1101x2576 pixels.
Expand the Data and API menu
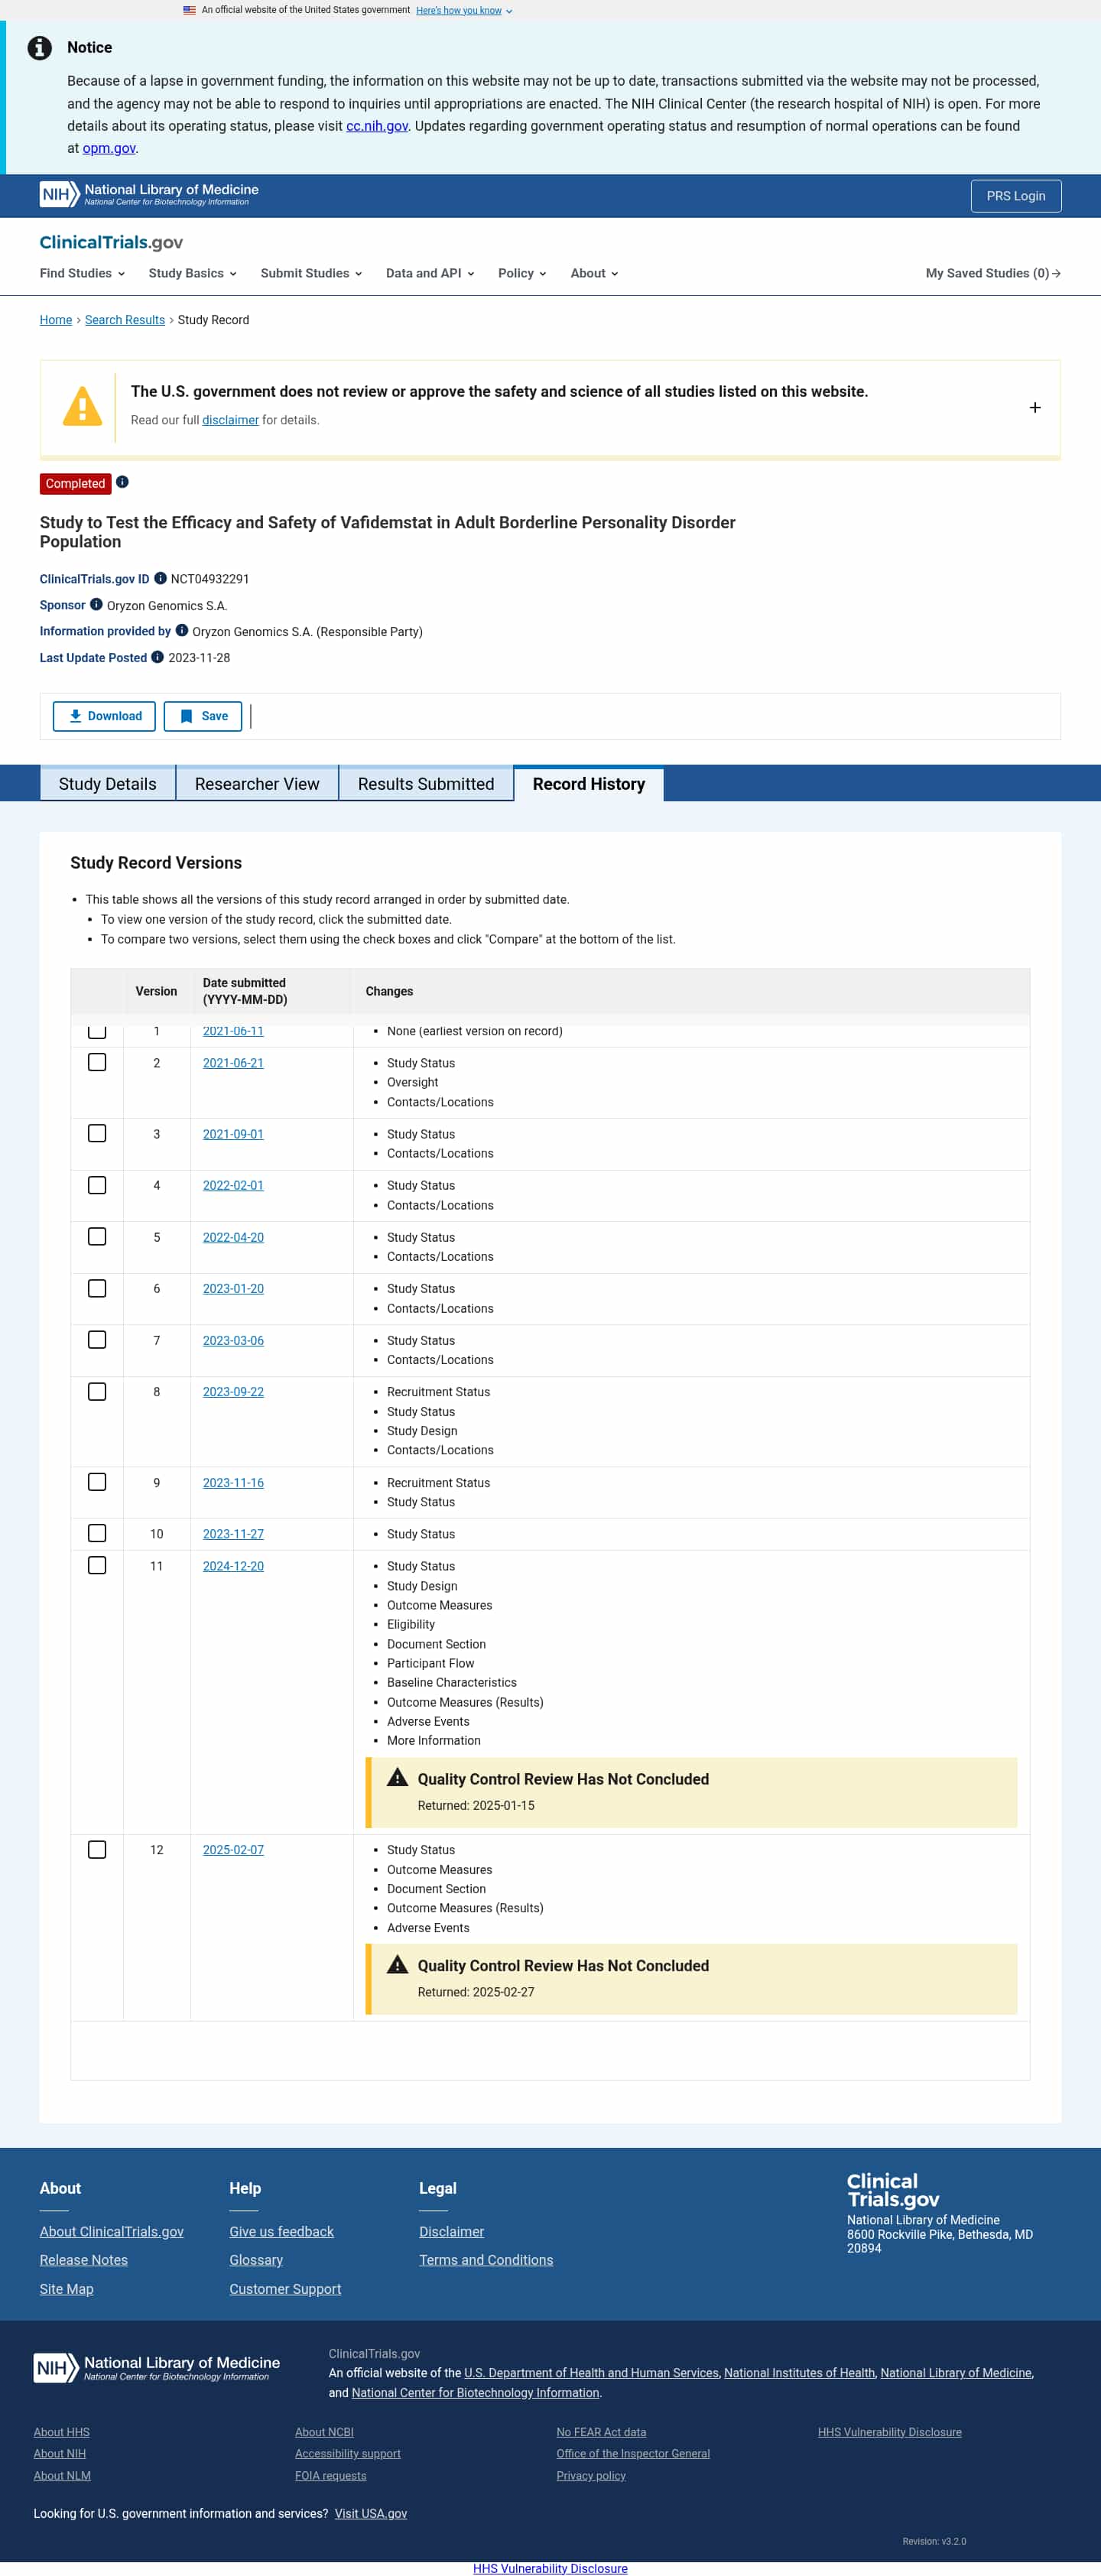(429, 273)
